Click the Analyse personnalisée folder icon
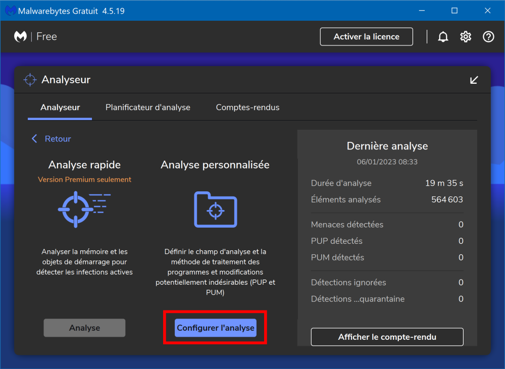Image resolution: width=505 pixels, height=369 pixels. tap(215, 209)
